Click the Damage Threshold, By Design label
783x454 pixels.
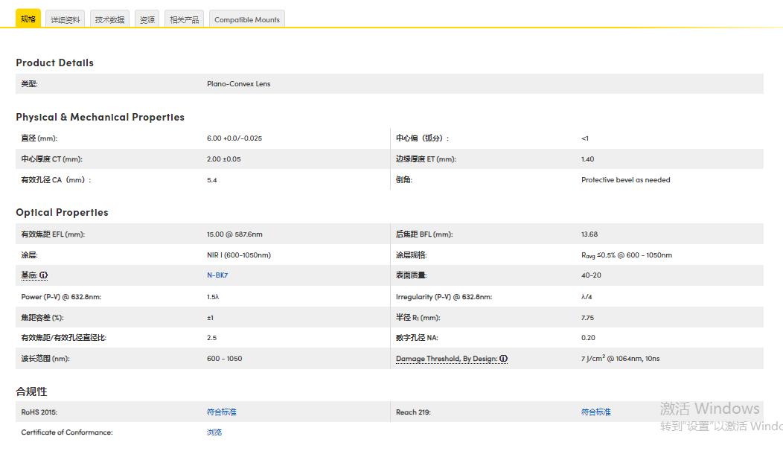tap(446, 359)
